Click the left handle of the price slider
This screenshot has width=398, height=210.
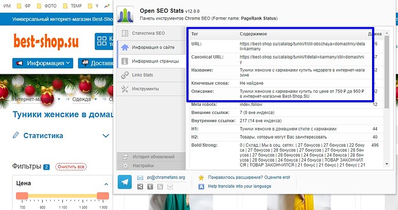click(22, 196)
